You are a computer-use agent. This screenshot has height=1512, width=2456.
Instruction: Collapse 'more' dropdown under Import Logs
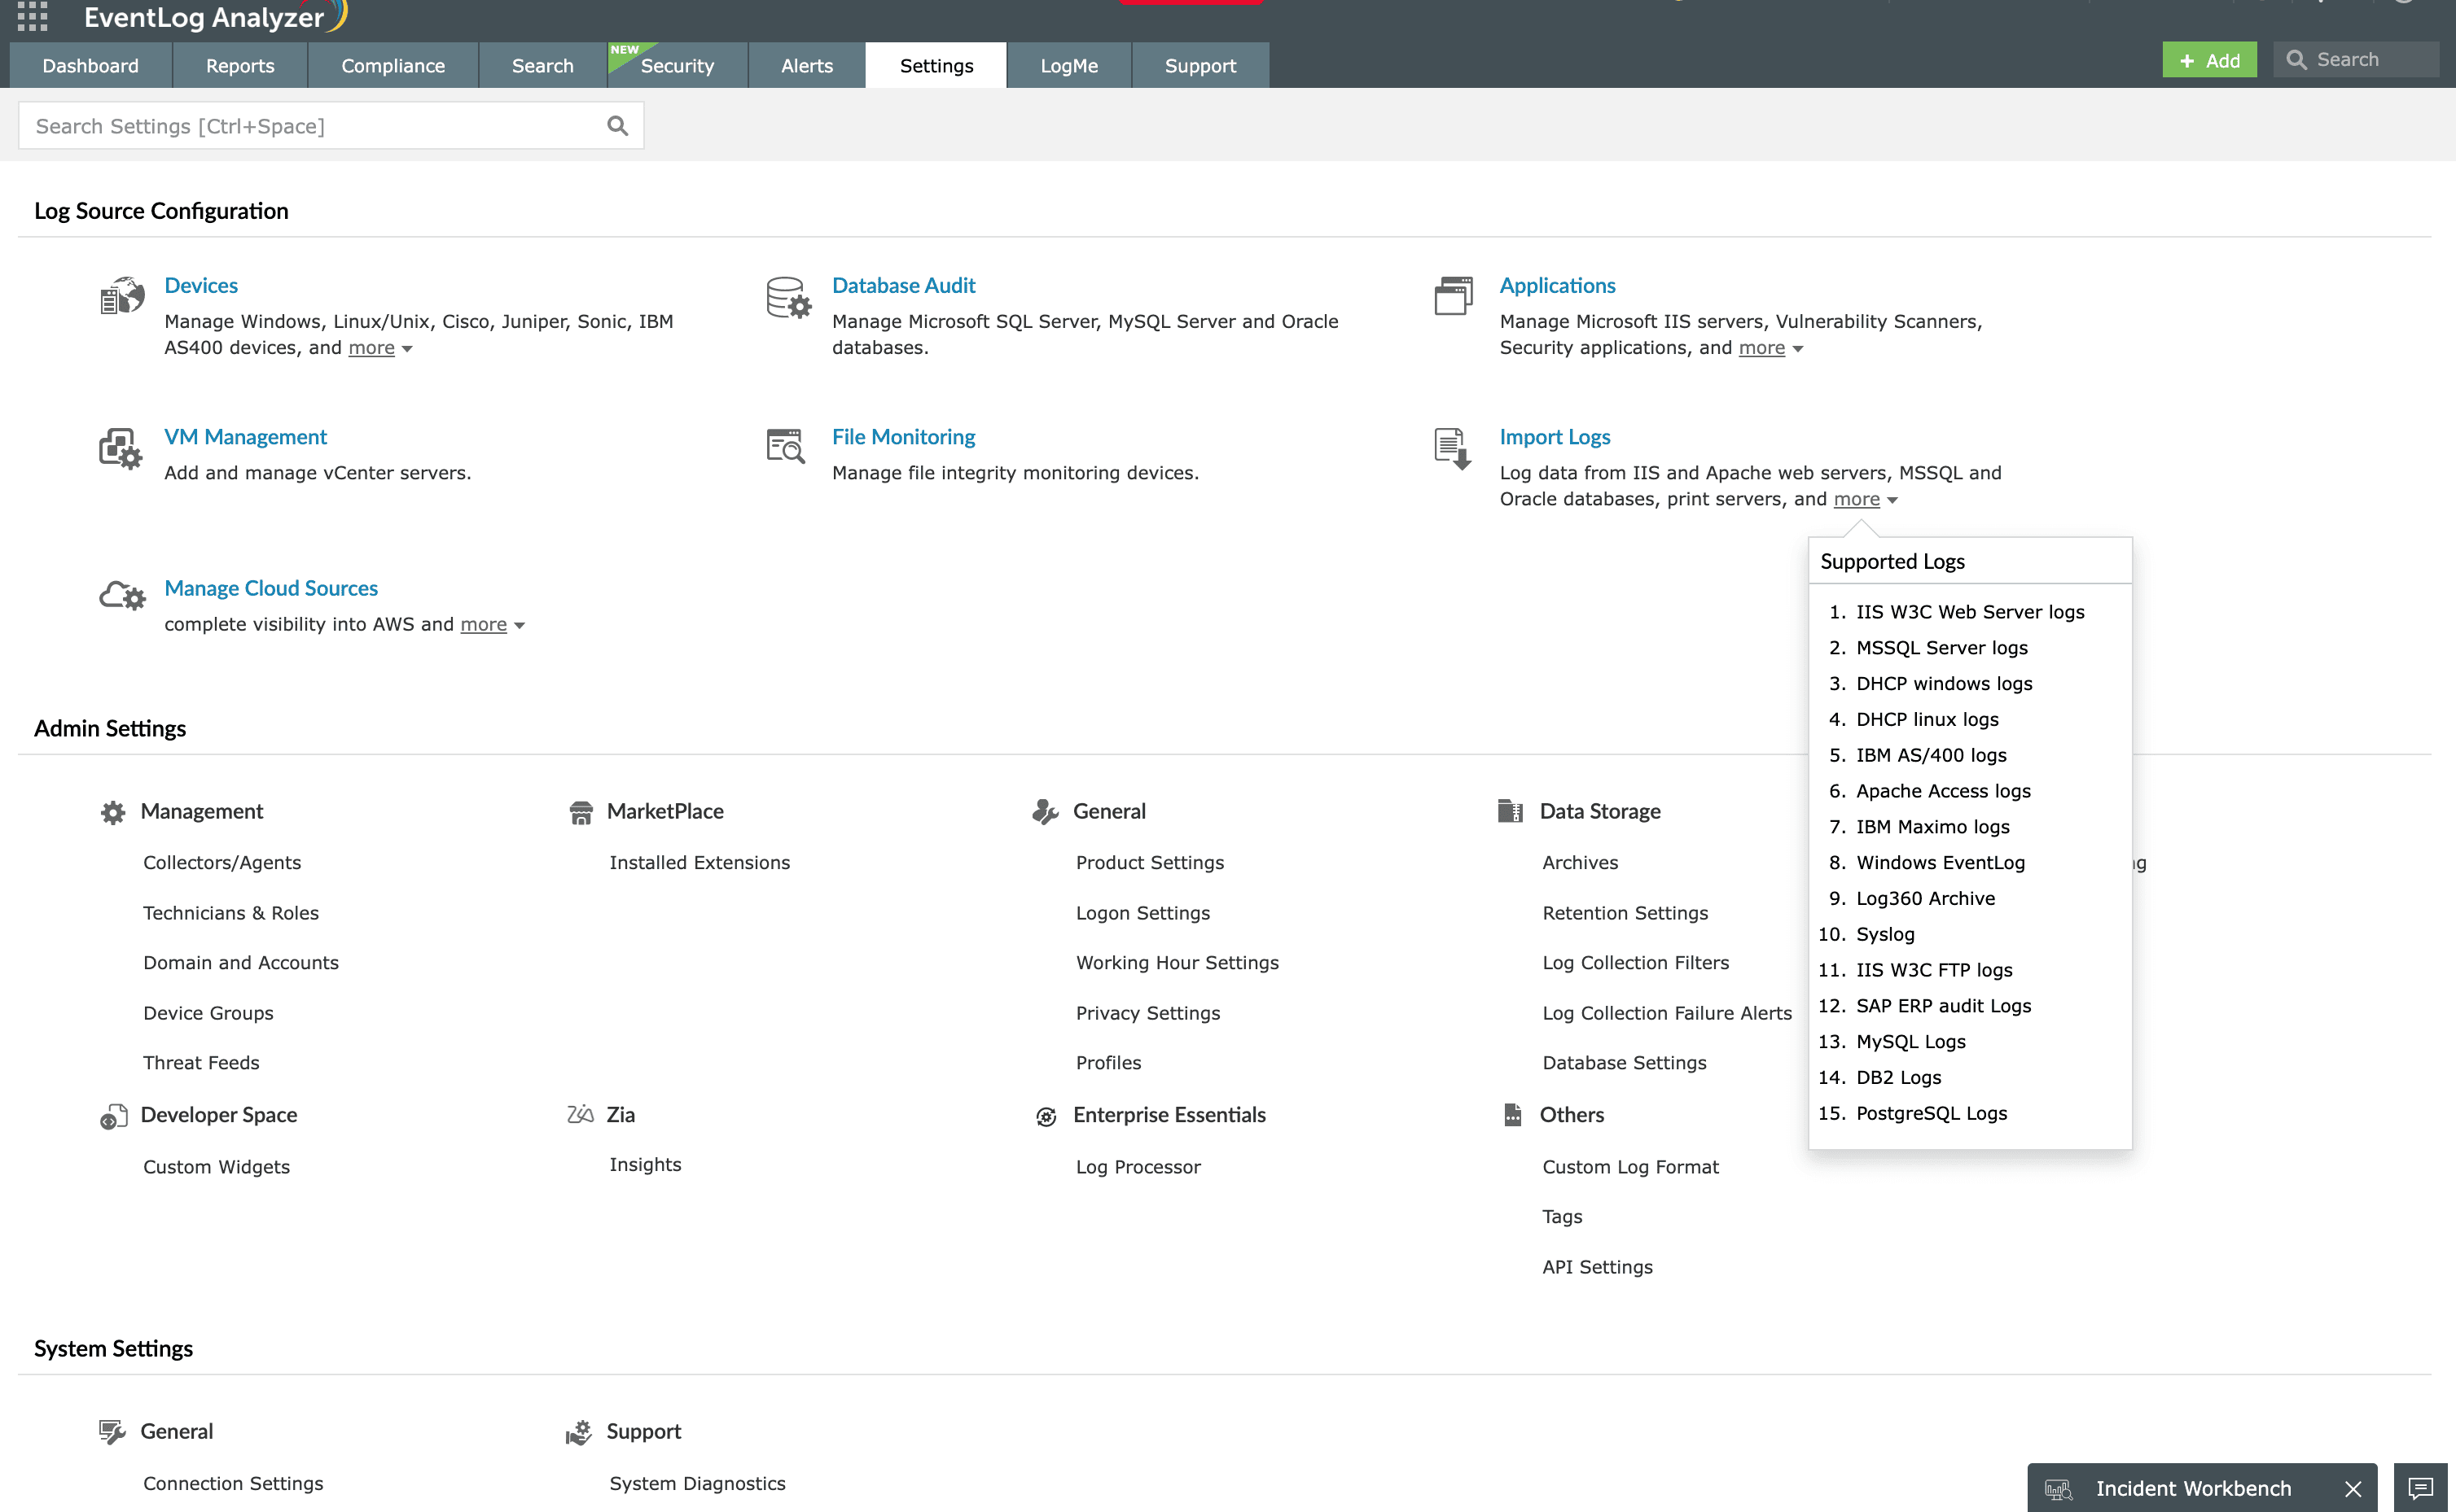click(1866, 499)
